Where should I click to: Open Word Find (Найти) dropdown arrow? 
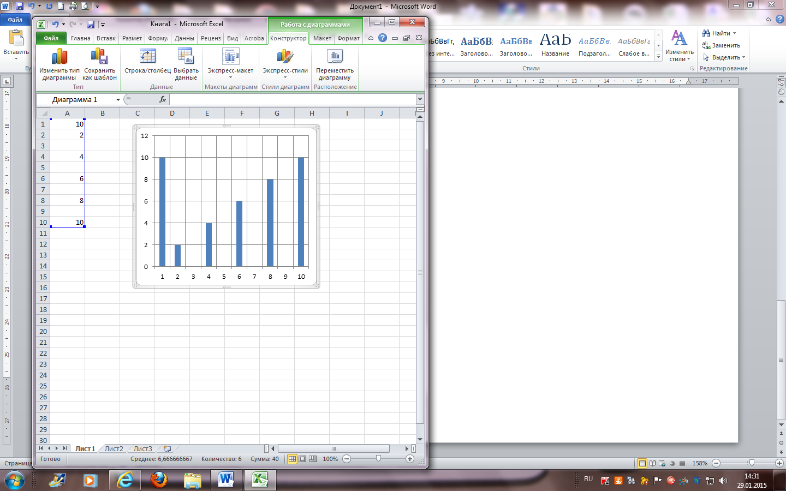click(x=735, y=33)
